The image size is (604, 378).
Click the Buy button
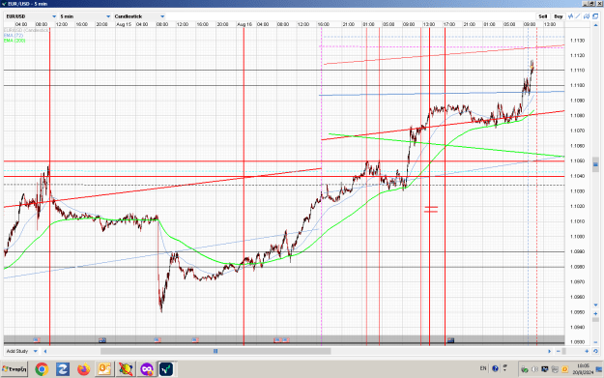[x=559, y=16]
